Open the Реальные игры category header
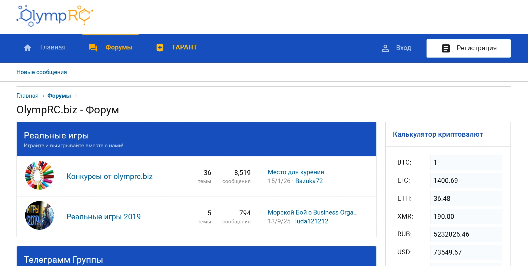Screen dimensions: 528x266 coord(56,135)
